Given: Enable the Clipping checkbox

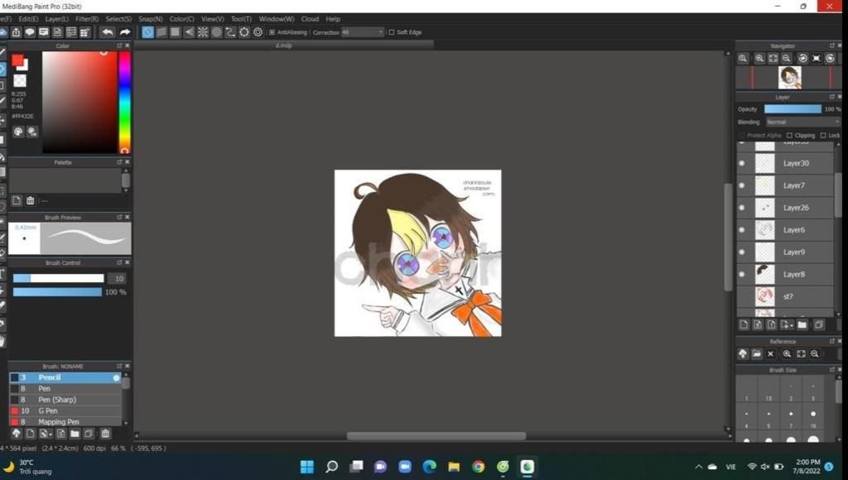Looking at the screenshot, I should 789,135.
